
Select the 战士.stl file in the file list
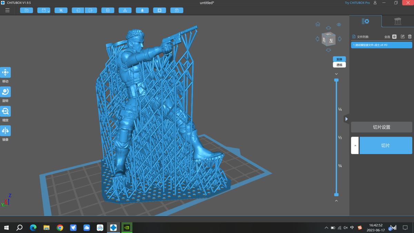tap(381, 45)
